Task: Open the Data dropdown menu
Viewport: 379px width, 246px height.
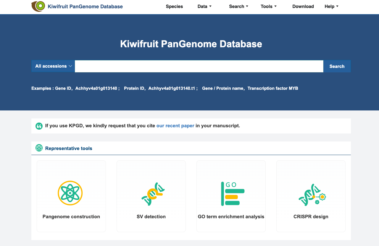Action: pyautogui.click(x=204, y=6)
